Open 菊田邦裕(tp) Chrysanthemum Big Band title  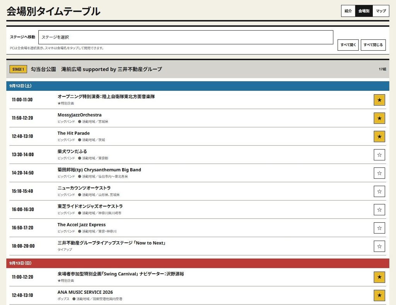99,170
